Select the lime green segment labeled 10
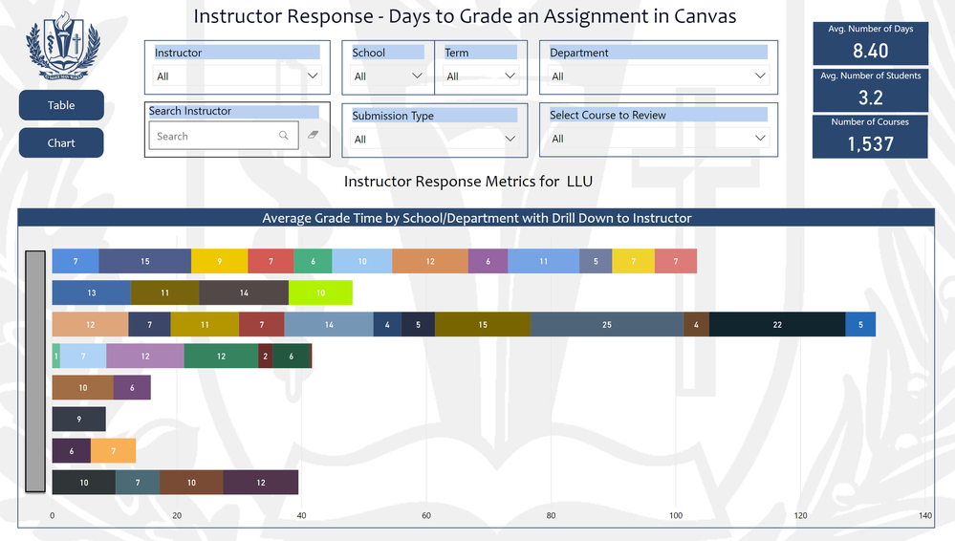The image size is (955, 541). pyautogui.click(x=320, y=292)
